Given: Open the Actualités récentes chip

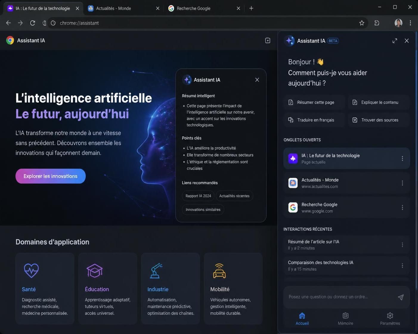Looking at the screenshot, I should click(234, 196).
